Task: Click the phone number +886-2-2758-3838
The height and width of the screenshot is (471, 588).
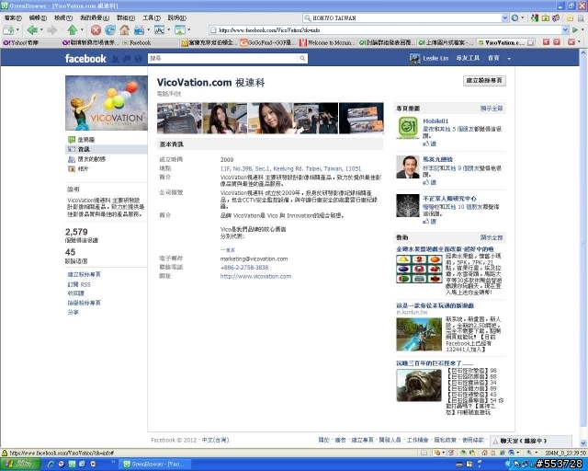Action: coord(244,268)
